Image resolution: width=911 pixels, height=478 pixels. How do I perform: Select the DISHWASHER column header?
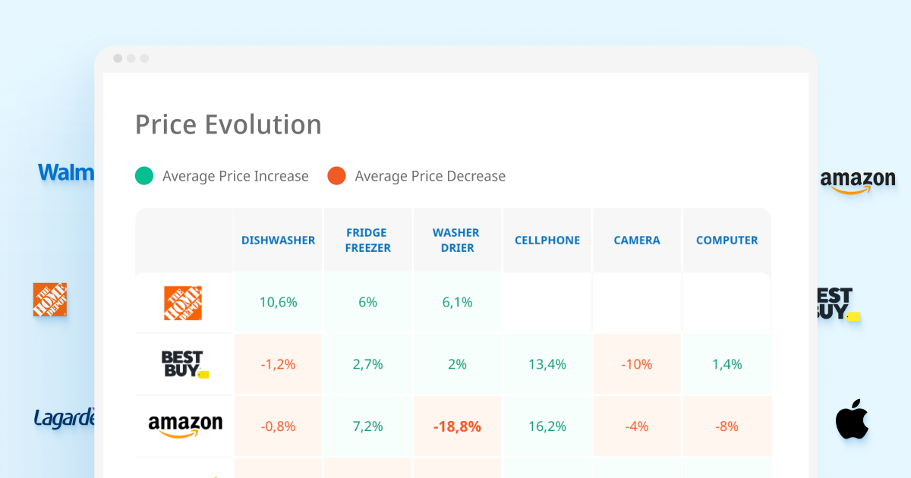tap(278, 241)
